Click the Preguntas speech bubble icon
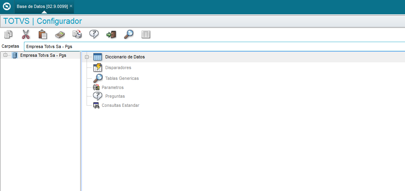Viewport: 405px width, 191px height. (x=98, y=96)
